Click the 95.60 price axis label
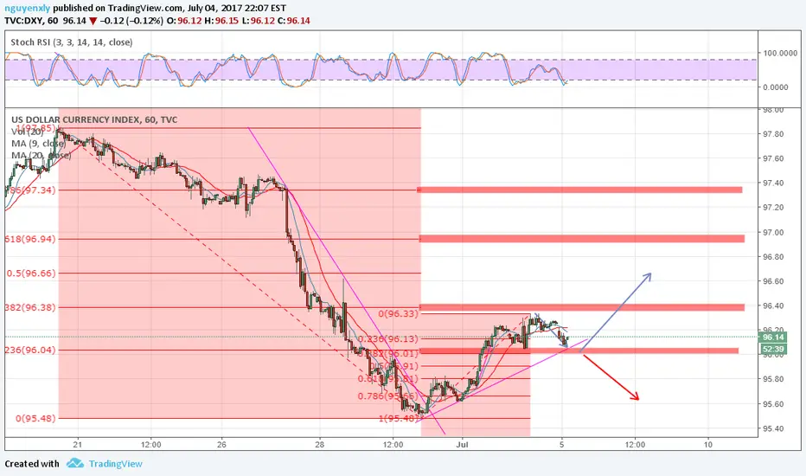 pyautogui.click(x=773, y=404)
